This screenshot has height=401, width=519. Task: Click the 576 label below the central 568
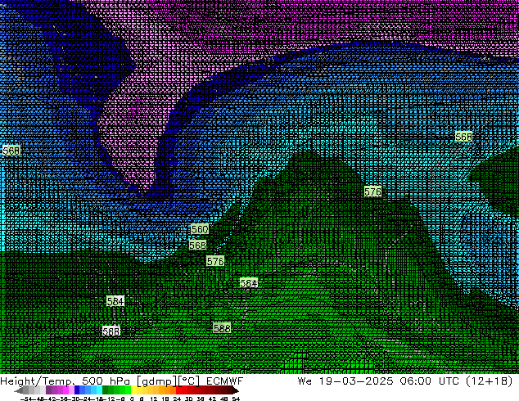point(215,261)
